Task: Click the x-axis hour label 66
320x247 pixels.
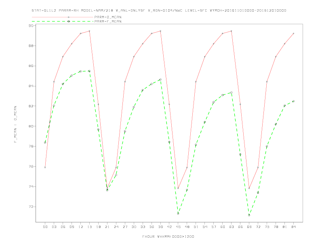Action: pos(240,227)
